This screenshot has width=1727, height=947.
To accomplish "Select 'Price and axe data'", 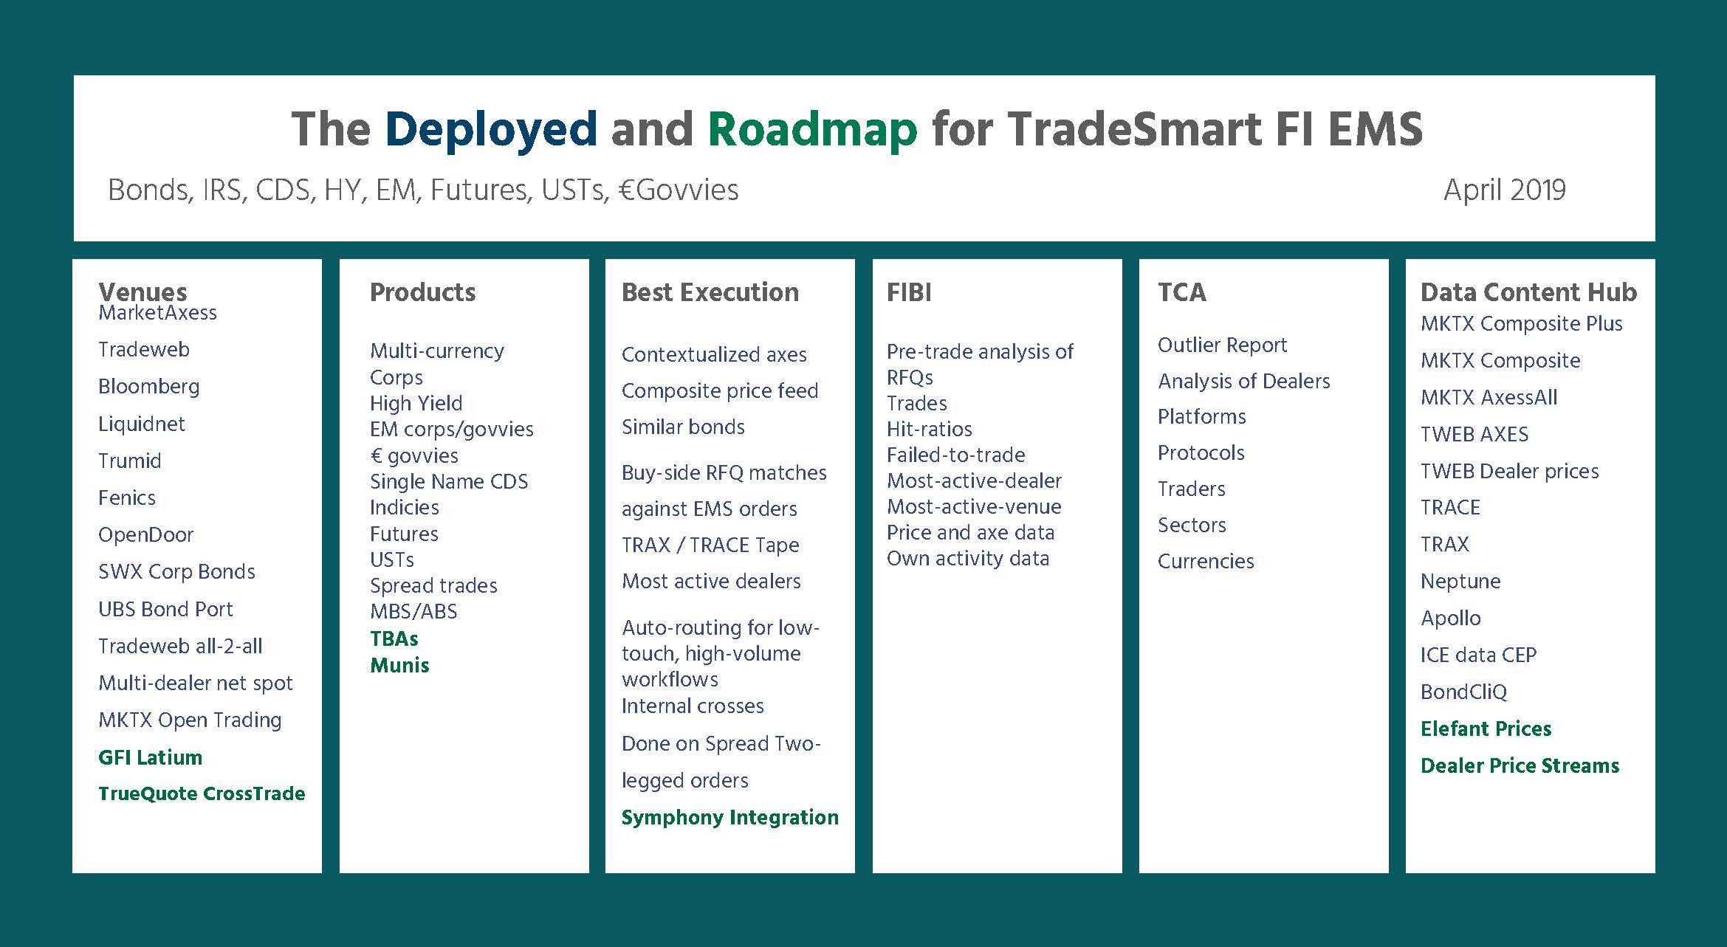I will 970,533.
